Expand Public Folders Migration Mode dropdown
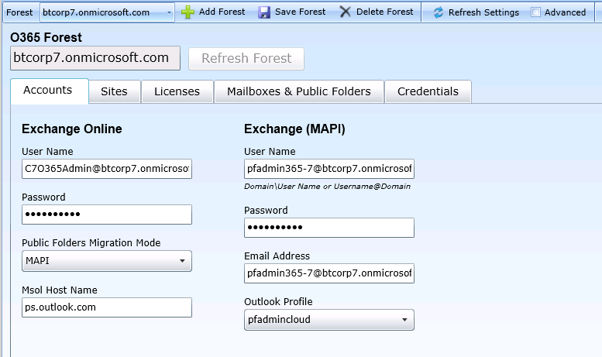Image resolution: width=602 pixels, height=357 pixels. pyautogui.click(x=107, y=261)
